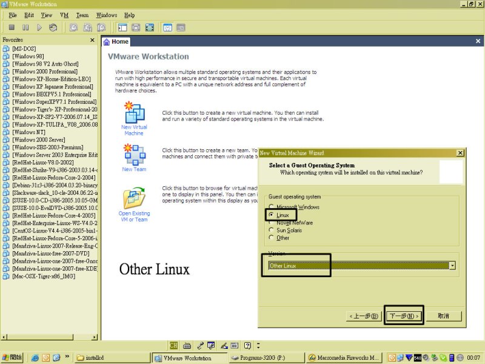Close the Home tab with X
485x364 pixels.
pos(478,41)
